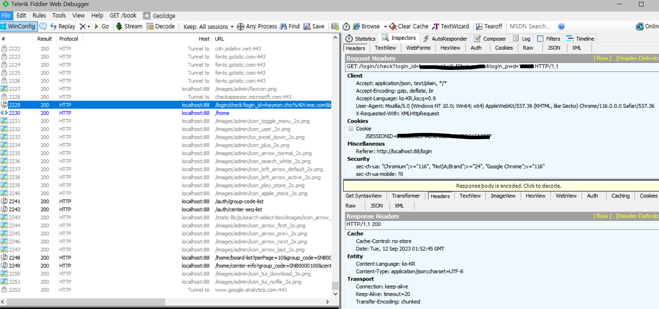This screenshot has width=659, height=309.
Task: Select request WebForms inspector tab
Action: point(418,48)
